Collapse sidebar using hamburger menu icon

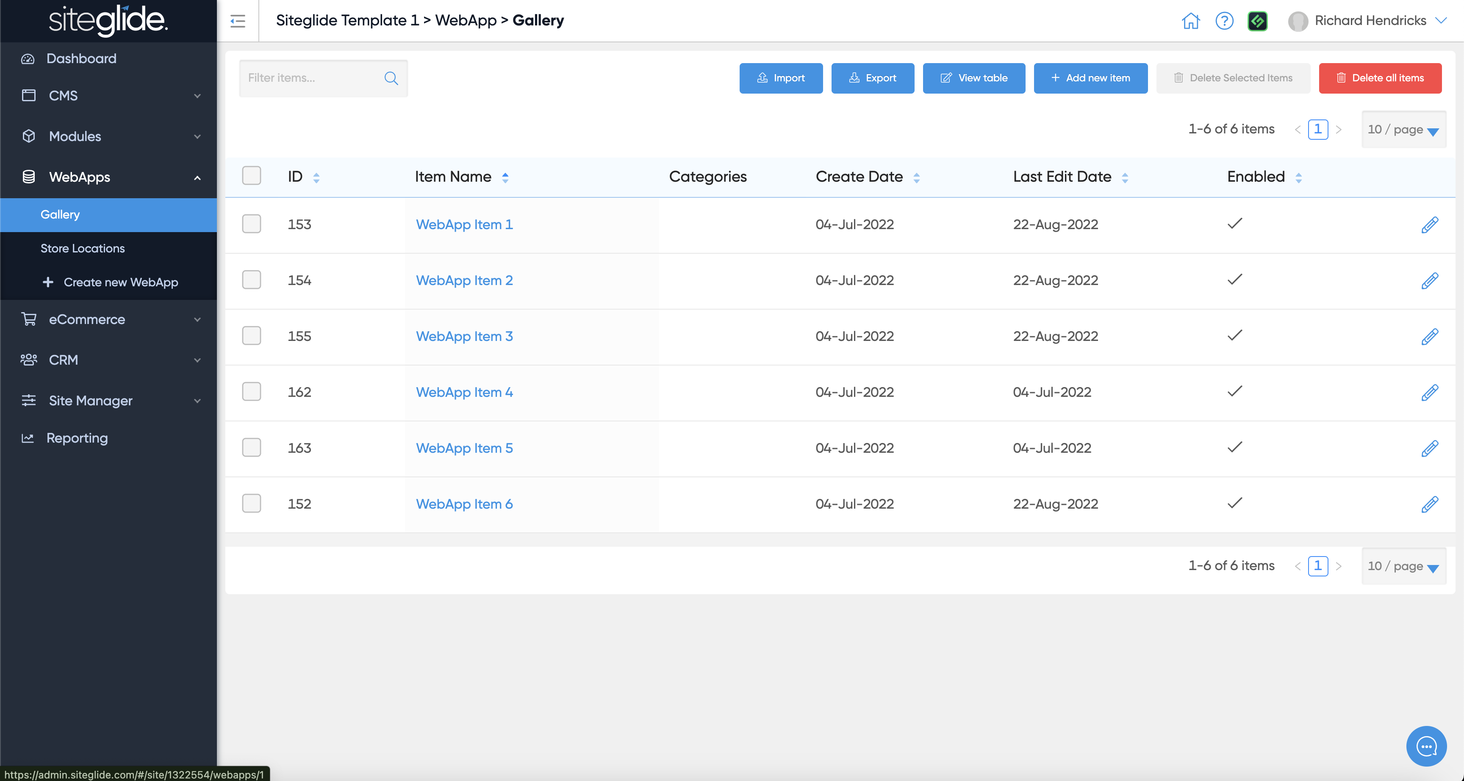(x=238, y=21)
